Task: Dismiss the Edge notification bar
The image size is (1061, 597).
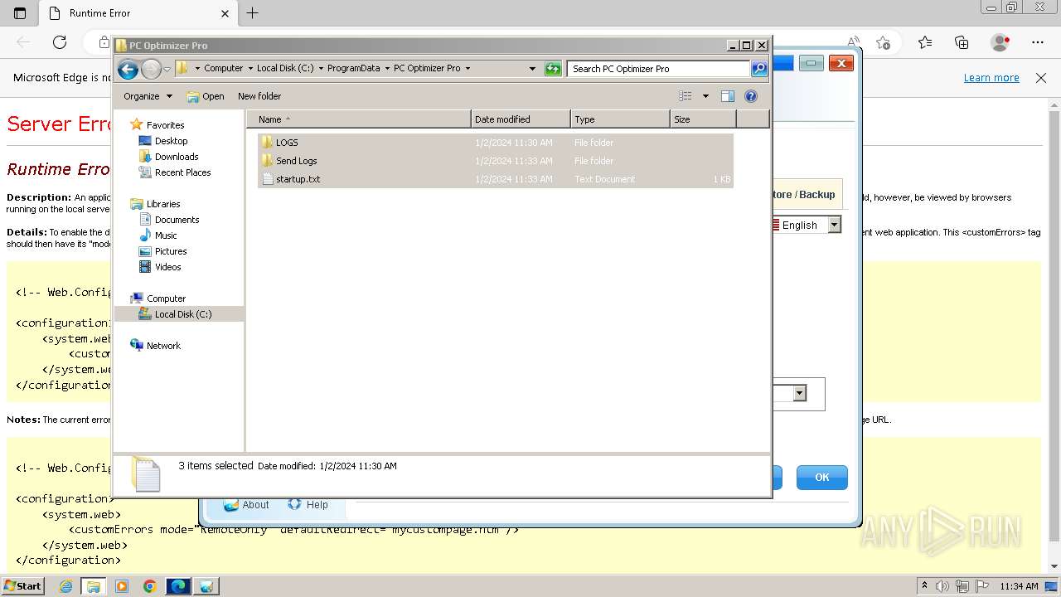Action: (1041, 78)
